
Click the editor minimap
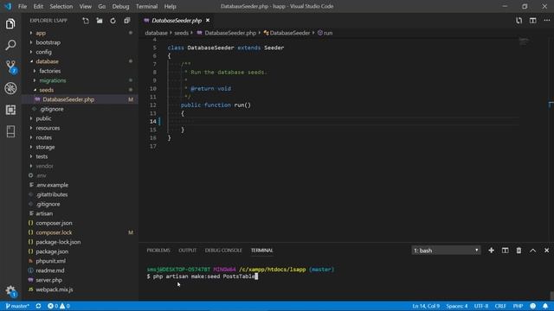click(524, 41)
